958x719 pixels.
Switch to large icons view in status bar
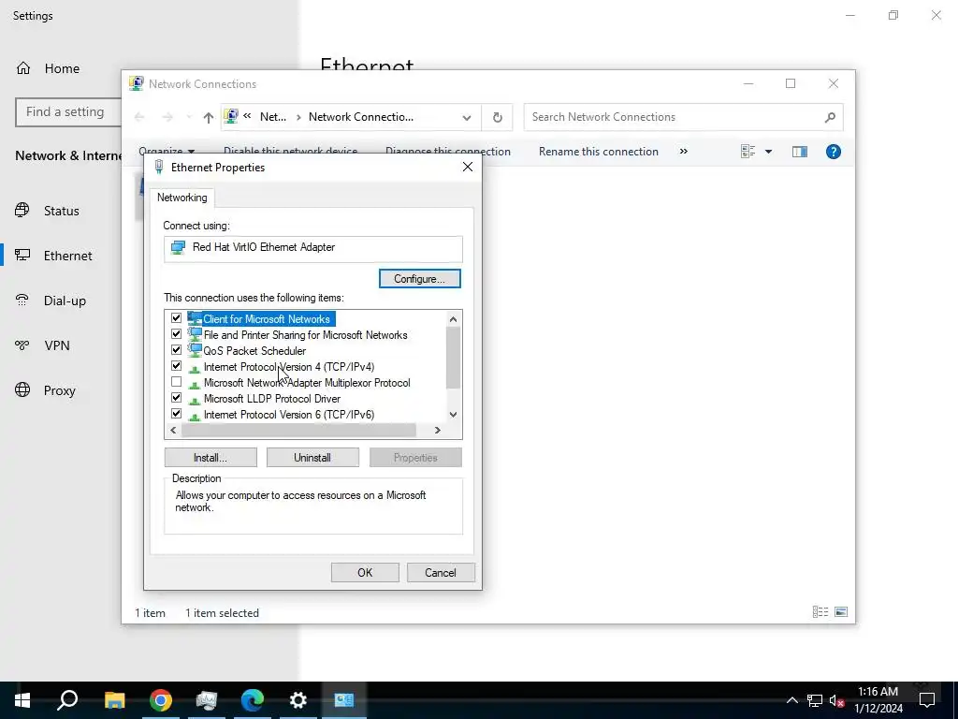(841, 612)
